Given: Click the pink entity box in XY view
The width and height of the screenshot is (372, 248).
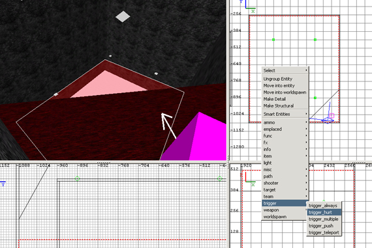Looking at the screenshot, I should (332, 115).
